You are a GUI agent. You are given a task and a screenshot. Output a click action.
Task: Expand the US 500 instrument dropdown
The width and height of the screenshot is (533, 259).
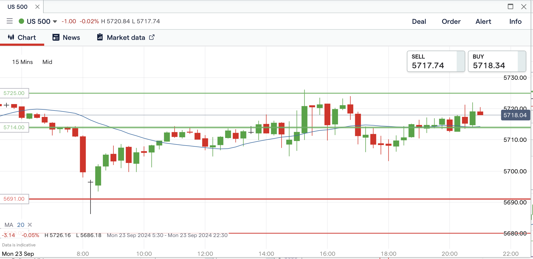[x=55, y=21]
